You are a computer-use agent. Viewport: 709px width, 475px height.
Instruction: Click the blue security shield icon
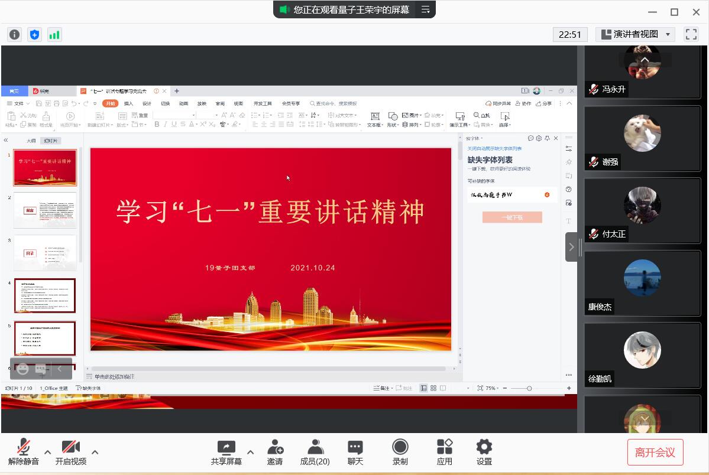coord(34,34)
